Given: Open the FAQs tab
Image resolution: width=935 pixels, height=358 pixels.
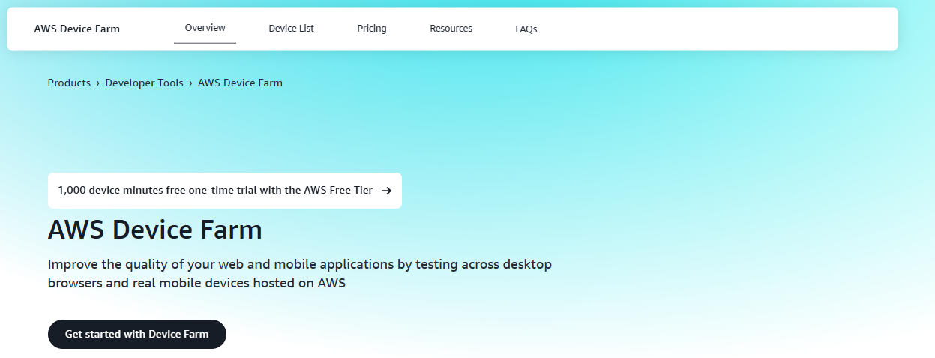Looking at the screenshot, I should pyautogui.click(x=526, y=29).
